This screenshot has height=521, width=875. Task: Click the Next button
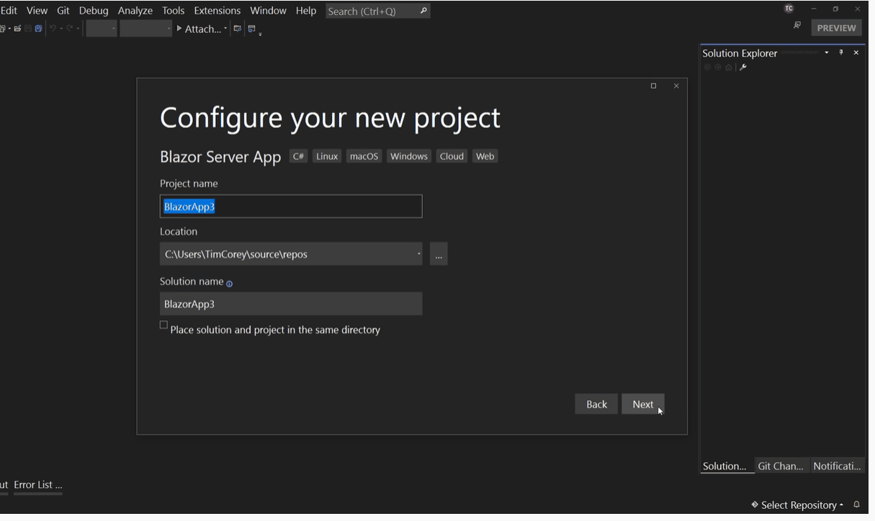tap(642, 404)
